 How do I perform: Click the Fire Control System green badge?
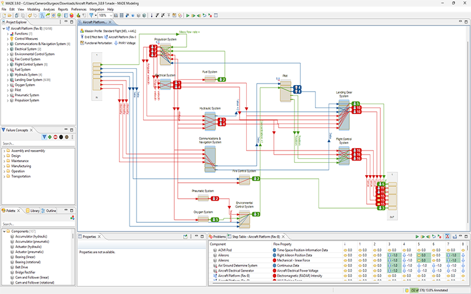pyautogui.click(x=256, y=179)
